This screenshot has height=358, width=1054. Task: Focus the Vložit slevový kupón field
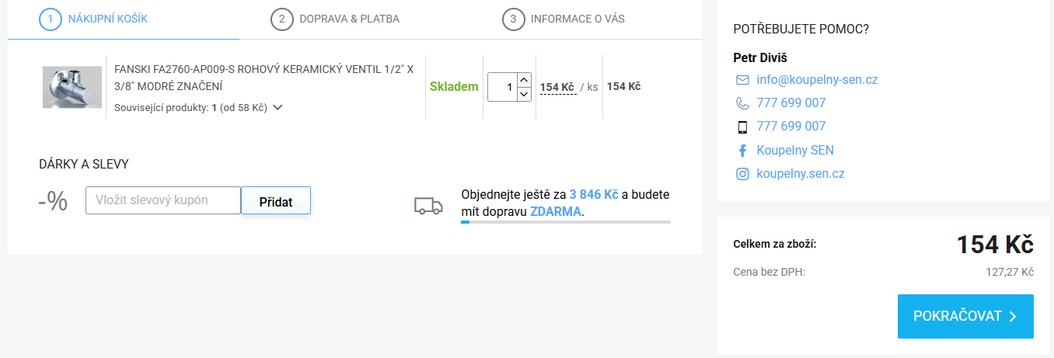(x=162, y=200)
